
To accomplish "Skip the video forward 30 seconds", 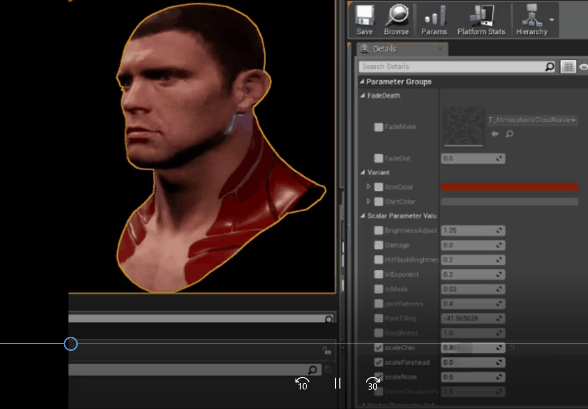I will 372,384.
